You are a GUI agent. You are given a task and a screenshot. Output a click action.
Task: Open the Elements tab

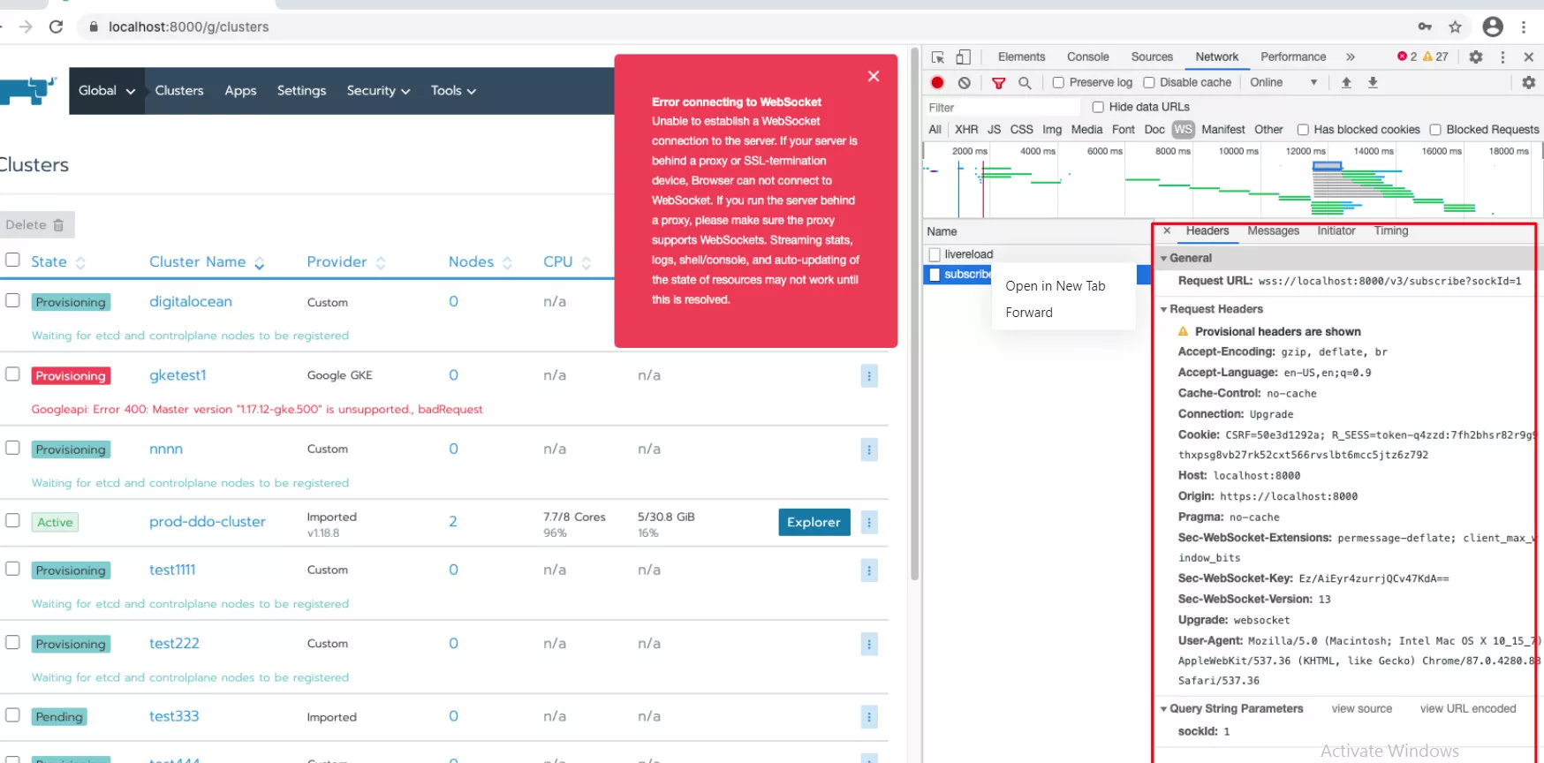(1021, 57)
